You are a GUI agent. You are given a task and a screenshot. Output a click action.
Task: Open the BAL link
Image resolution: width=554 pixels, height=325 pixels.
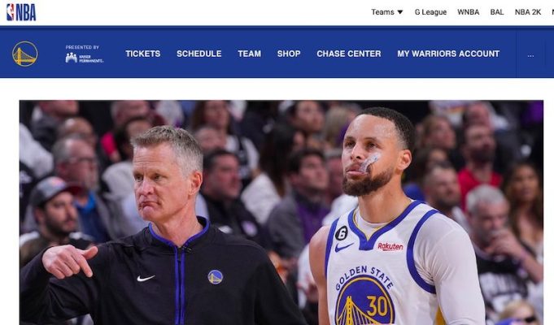[497, 12]
